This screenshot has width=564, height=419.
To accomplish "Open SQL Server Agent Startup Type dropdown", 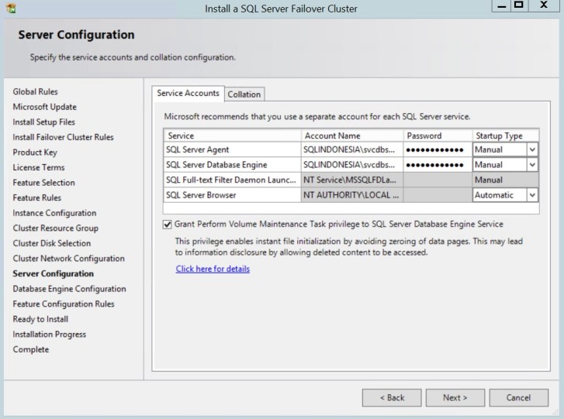I will [532, 149].
